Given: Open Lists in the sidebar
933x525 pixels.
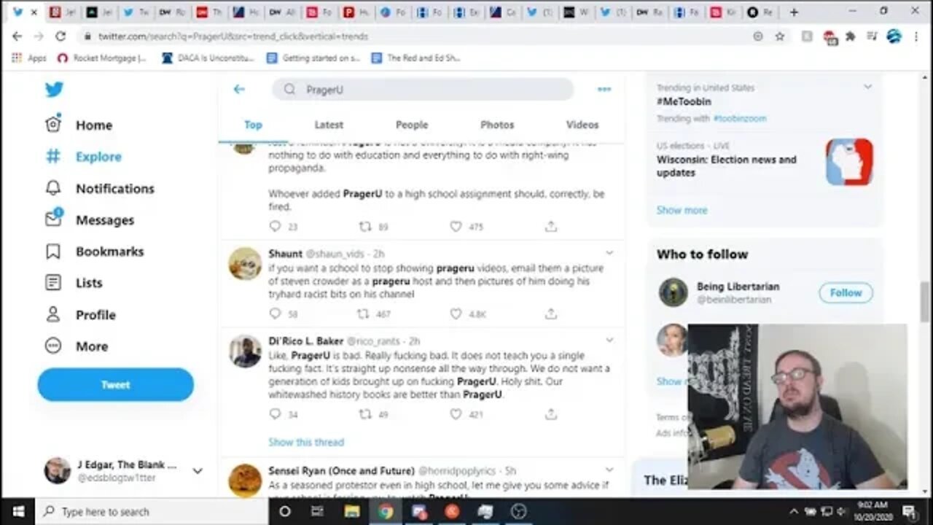Looking at the screenshot, I should 73,283.
